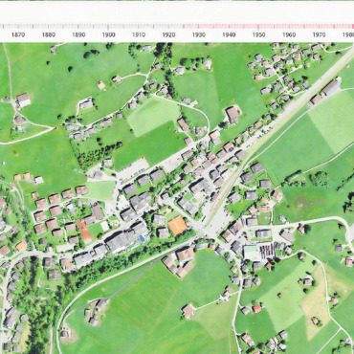
Task: Select year 1920 on the timeline
Action: coord(168,34)
